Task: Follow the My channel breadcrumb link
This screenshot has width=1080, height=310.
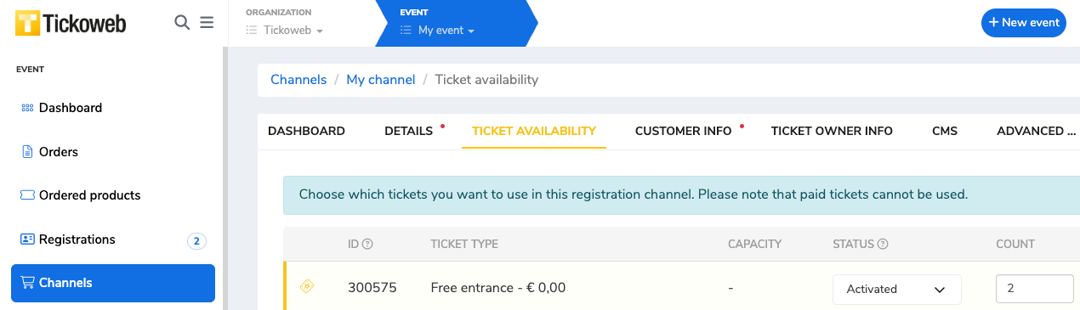Action: click(381, 79)
